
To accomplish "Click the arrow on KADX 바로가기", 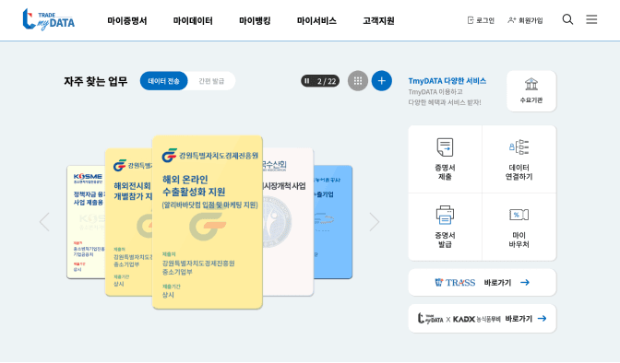I will pos(542,319).
